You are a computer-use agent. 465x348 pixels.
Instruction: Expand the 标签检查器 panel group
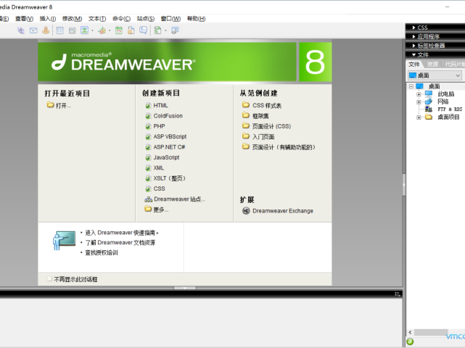tap(414, 46)
